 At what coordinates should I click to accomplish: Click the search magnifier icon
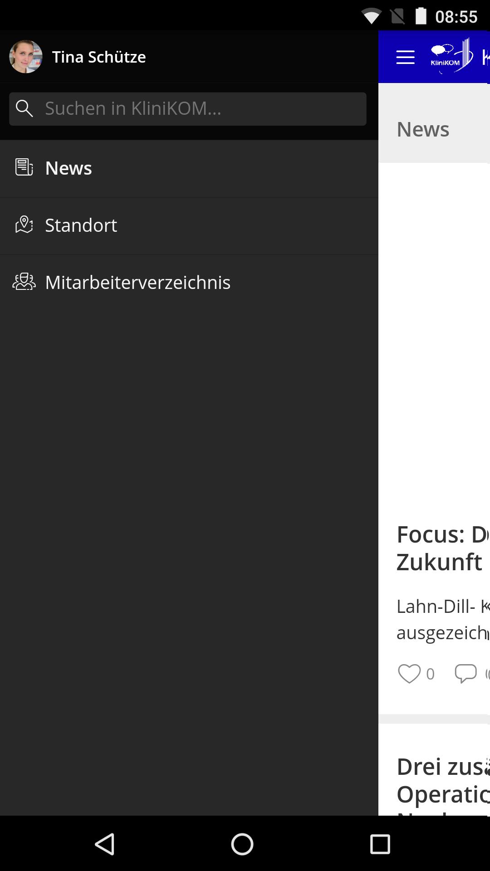pyautogui.click(x=24, y=109)
